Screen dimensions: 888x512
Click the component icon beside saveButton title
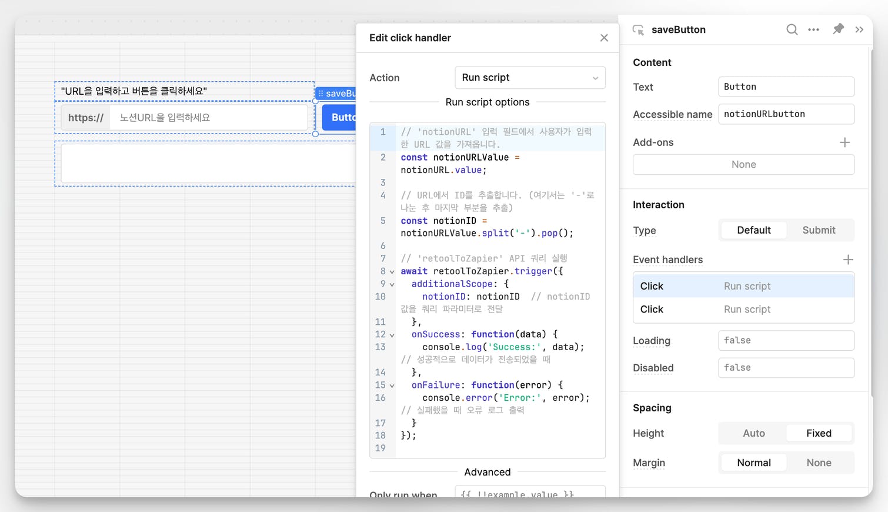point(638,30)
